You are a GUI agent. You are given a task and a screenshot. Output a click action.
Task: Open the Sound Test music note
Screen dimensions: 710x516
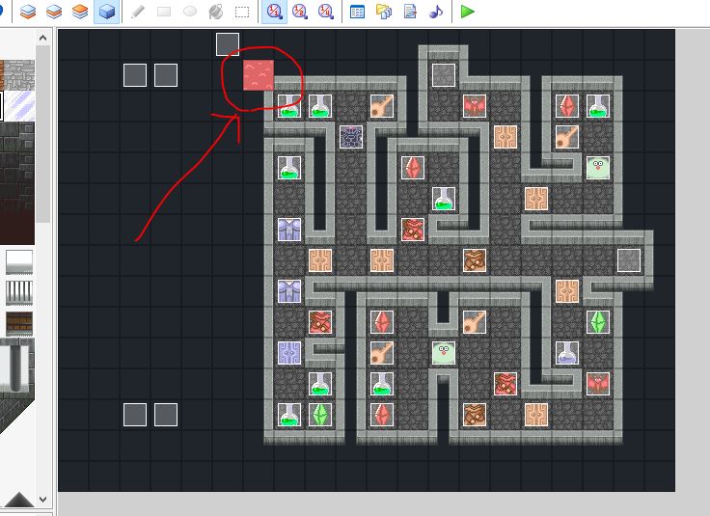(x=436, y=12)
